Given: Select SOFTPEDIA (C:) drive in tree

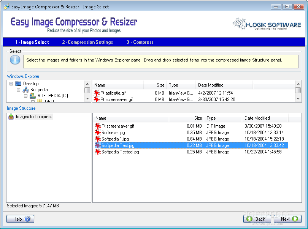Looking at the screenshot, I should point(53,96).
